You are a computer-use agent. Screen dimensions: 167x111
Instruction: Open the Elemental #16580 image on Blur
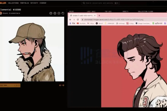click(x=32, y=49)
